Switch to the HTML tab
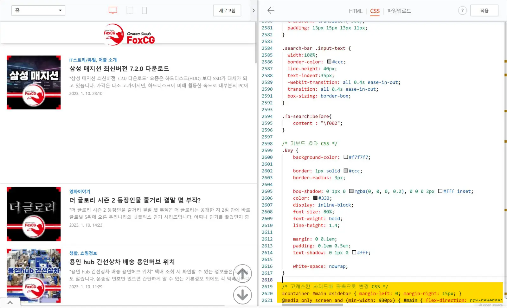The width and height of the screenshot is (507, 308). click(356, 11)
